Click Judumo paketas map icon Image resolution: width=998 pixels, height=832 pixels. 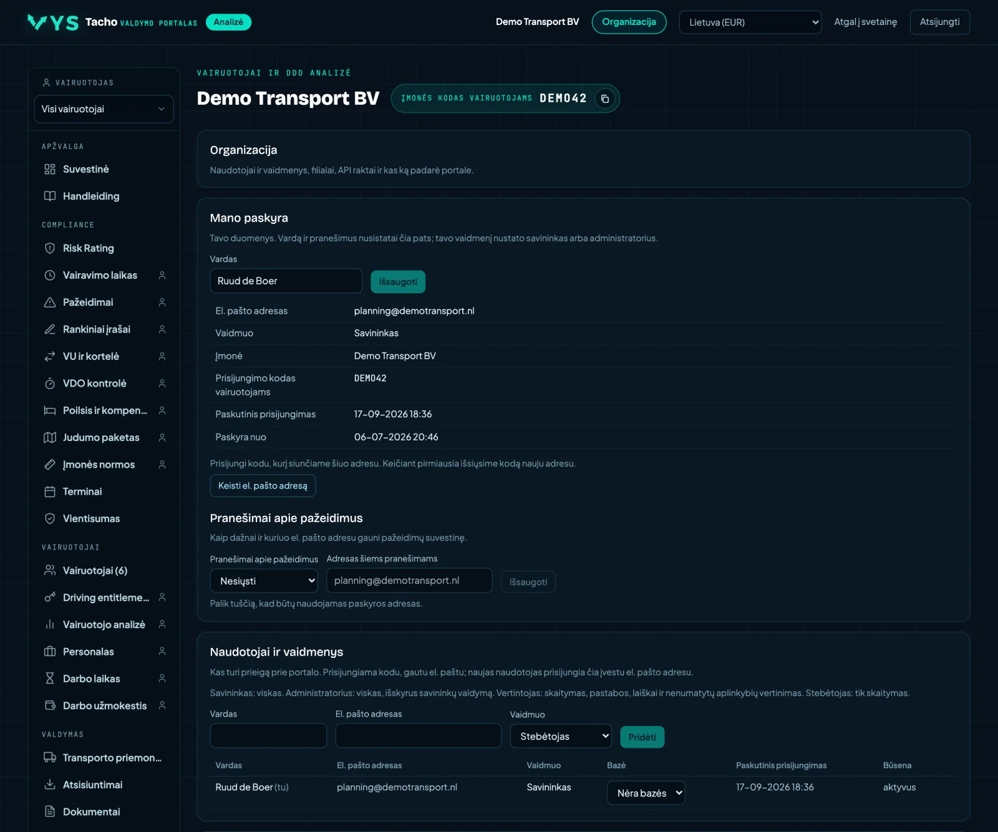pyautogui.click(x=50, y=437)
